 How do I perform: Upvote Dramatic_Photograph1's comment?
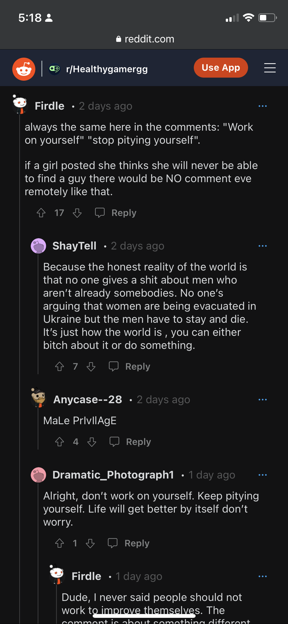pyautogui.click(x=60, y=543)
